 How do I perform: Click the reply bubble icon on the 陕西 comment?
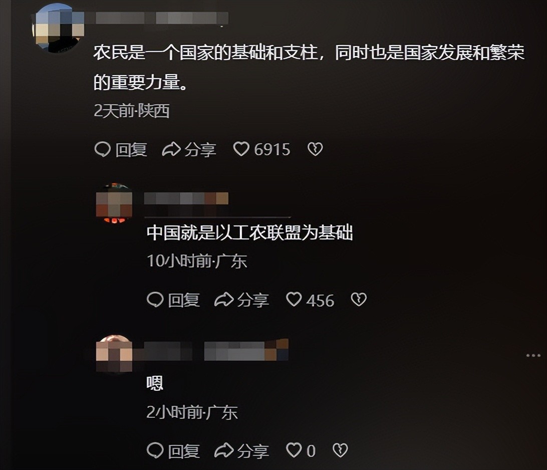coord(103,149)
